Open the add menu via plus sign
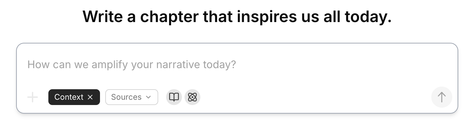This screenshot has width=475, height=133. 33,97
